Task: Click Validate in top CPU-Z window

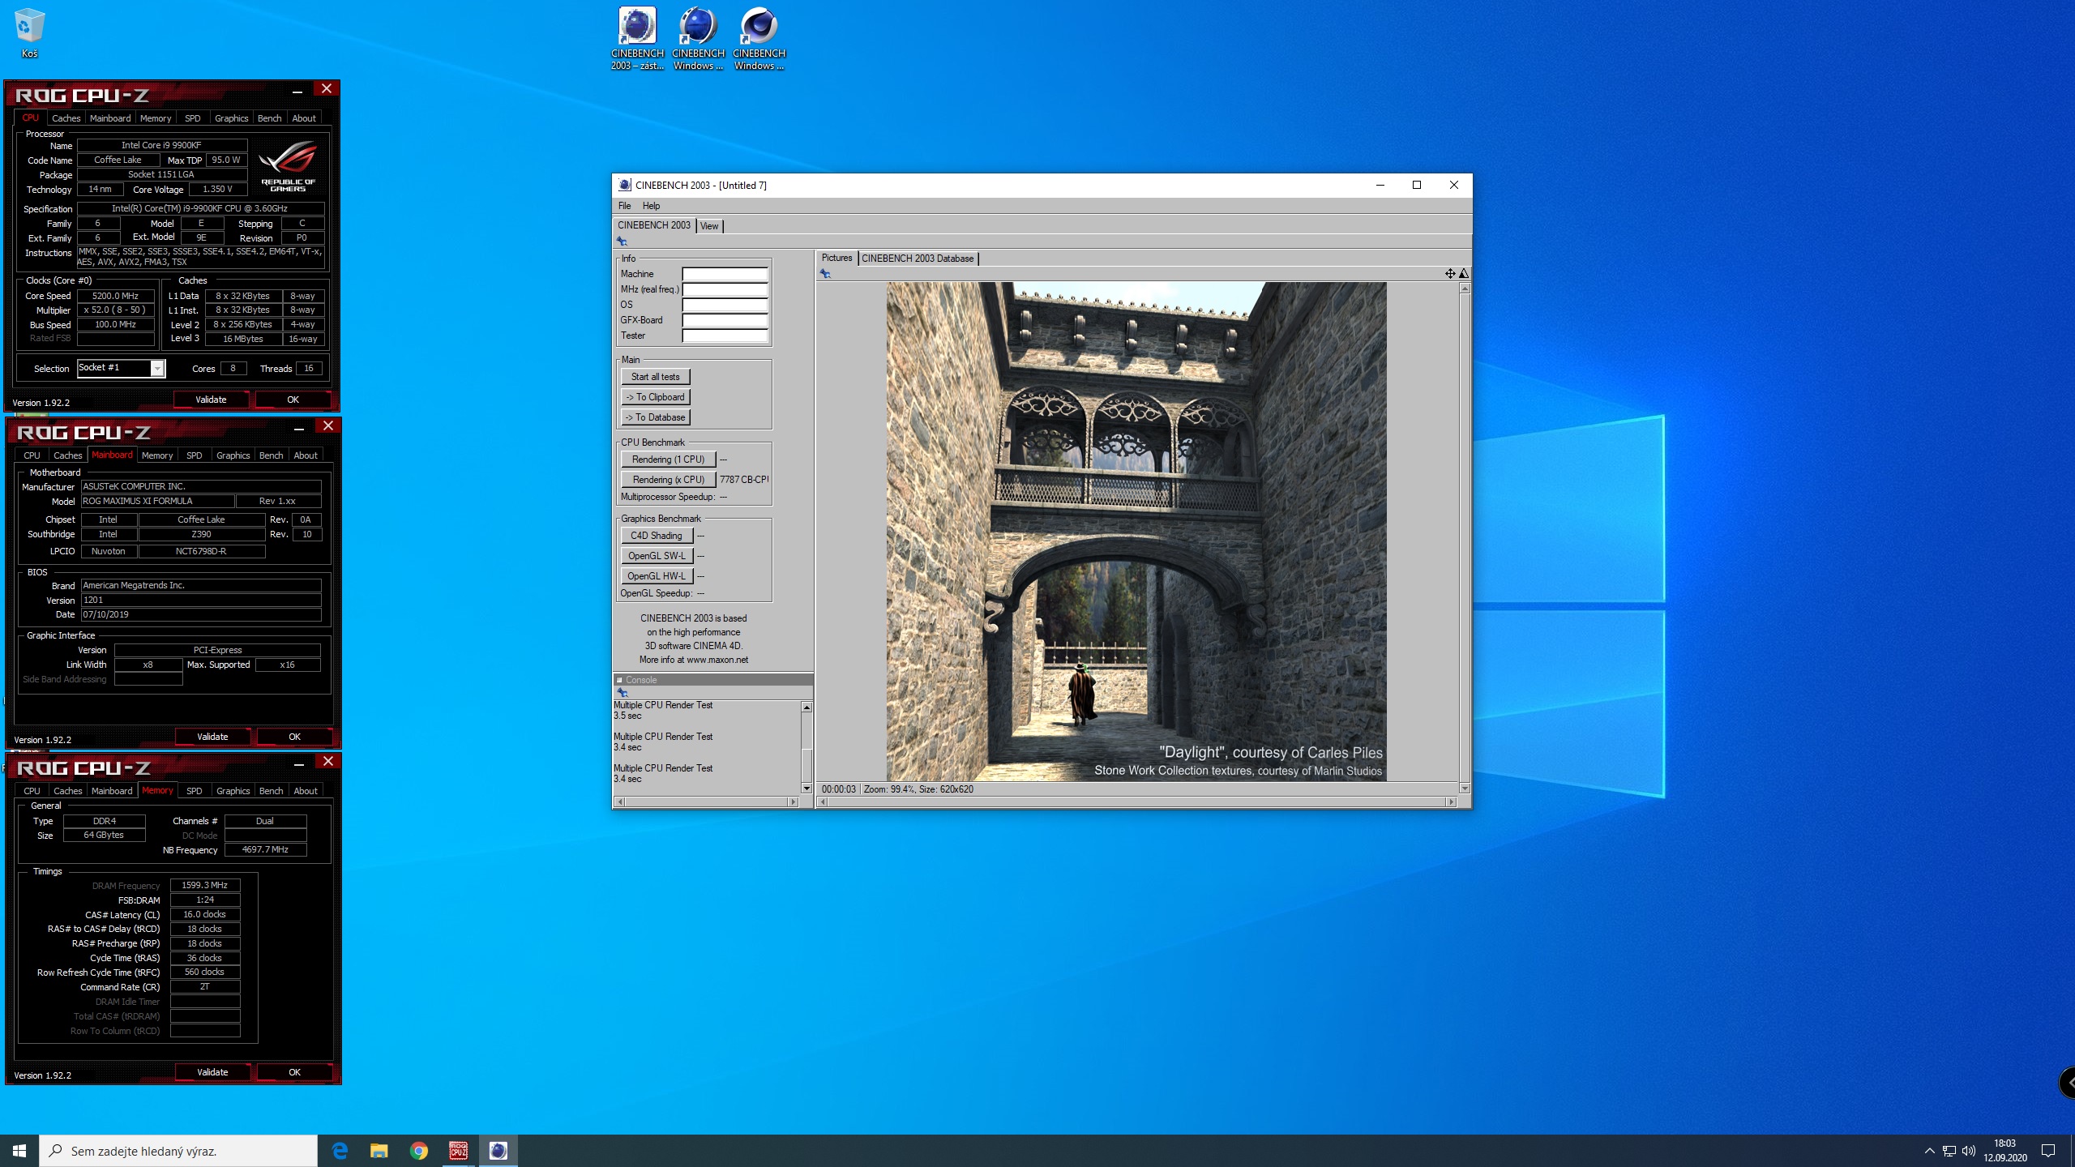Action: [211, 400]
